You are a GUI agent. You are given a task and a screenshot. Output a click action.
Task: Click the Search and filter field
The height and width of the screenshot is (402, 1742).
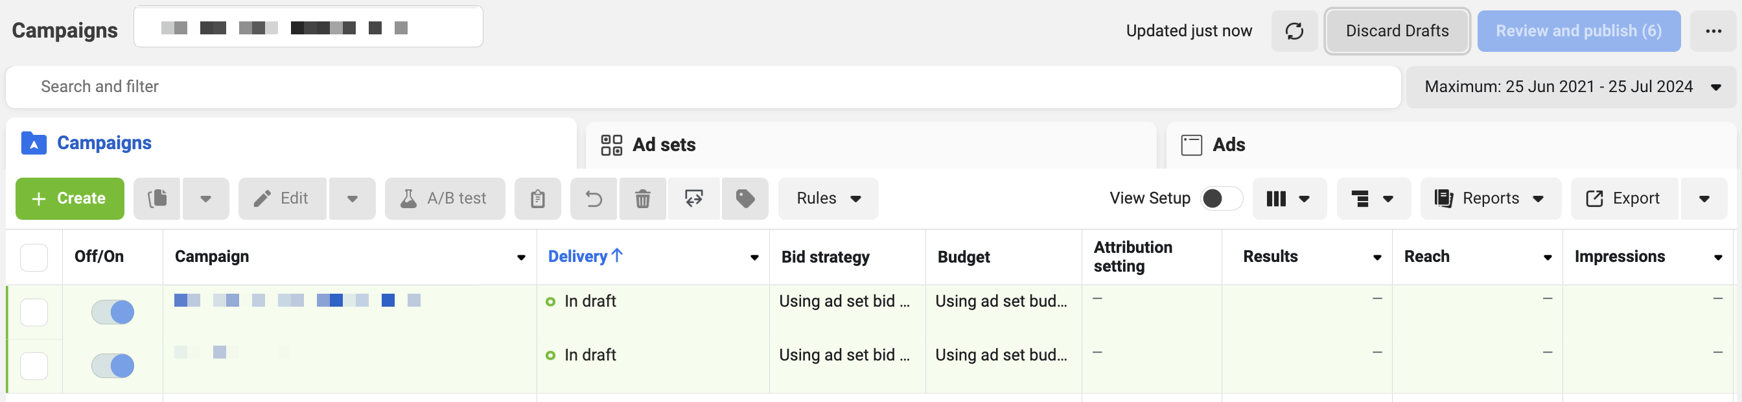point(703,88)
